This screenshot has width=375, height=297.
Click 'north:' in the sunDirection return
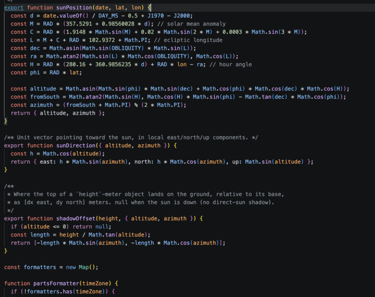coord(144,162)
